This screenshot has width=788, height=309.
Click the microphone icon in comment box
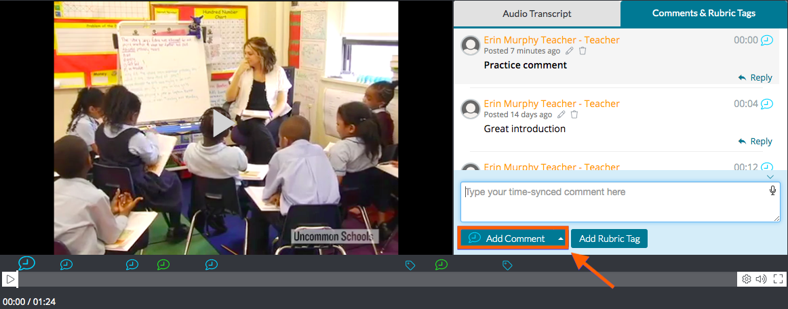pyautogui.click(x=772, y=191)
